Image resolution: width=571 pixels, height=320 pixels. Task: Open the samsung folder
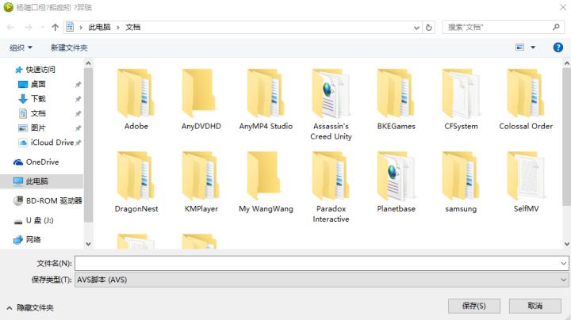click(x=461, y=181)
